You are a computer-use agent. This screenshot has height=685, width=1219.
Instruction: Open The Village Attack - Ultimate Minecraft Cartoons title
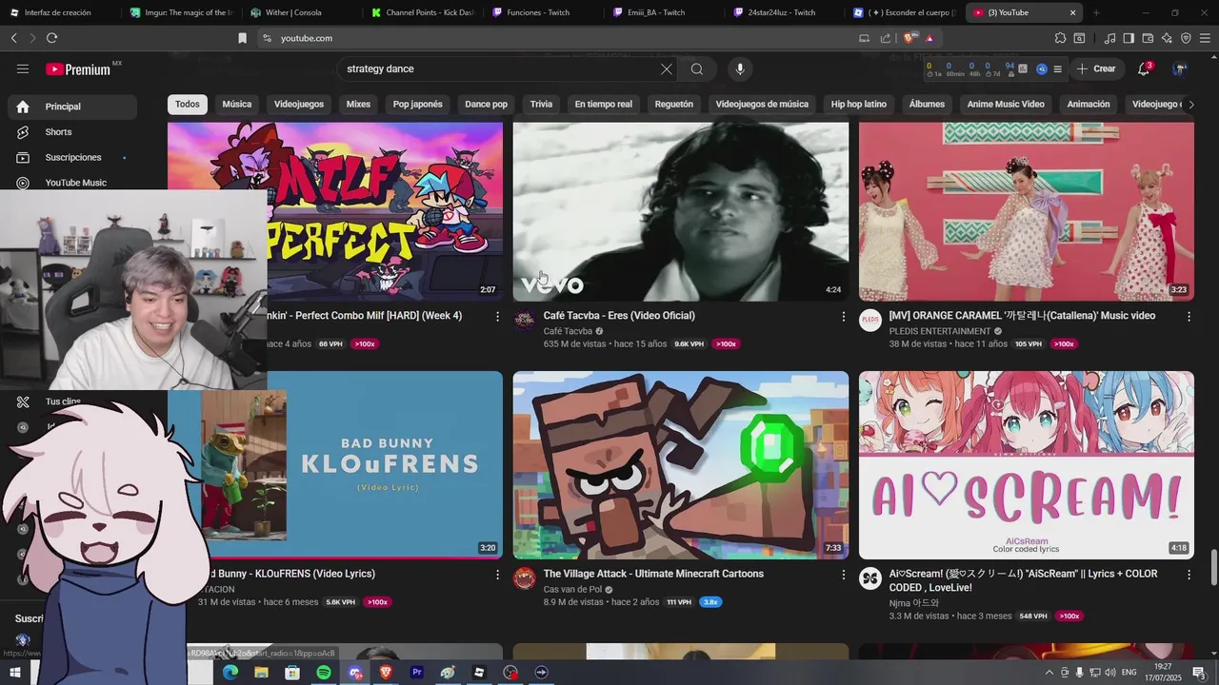[x=653, y=574]
